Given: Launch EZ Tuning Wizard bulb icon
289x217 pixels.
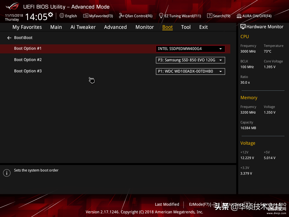Looking at the screenshot, I should click(161, 16).
